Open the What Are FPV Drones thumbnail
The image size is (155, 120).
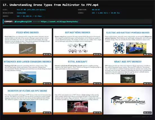coord(128,72)
